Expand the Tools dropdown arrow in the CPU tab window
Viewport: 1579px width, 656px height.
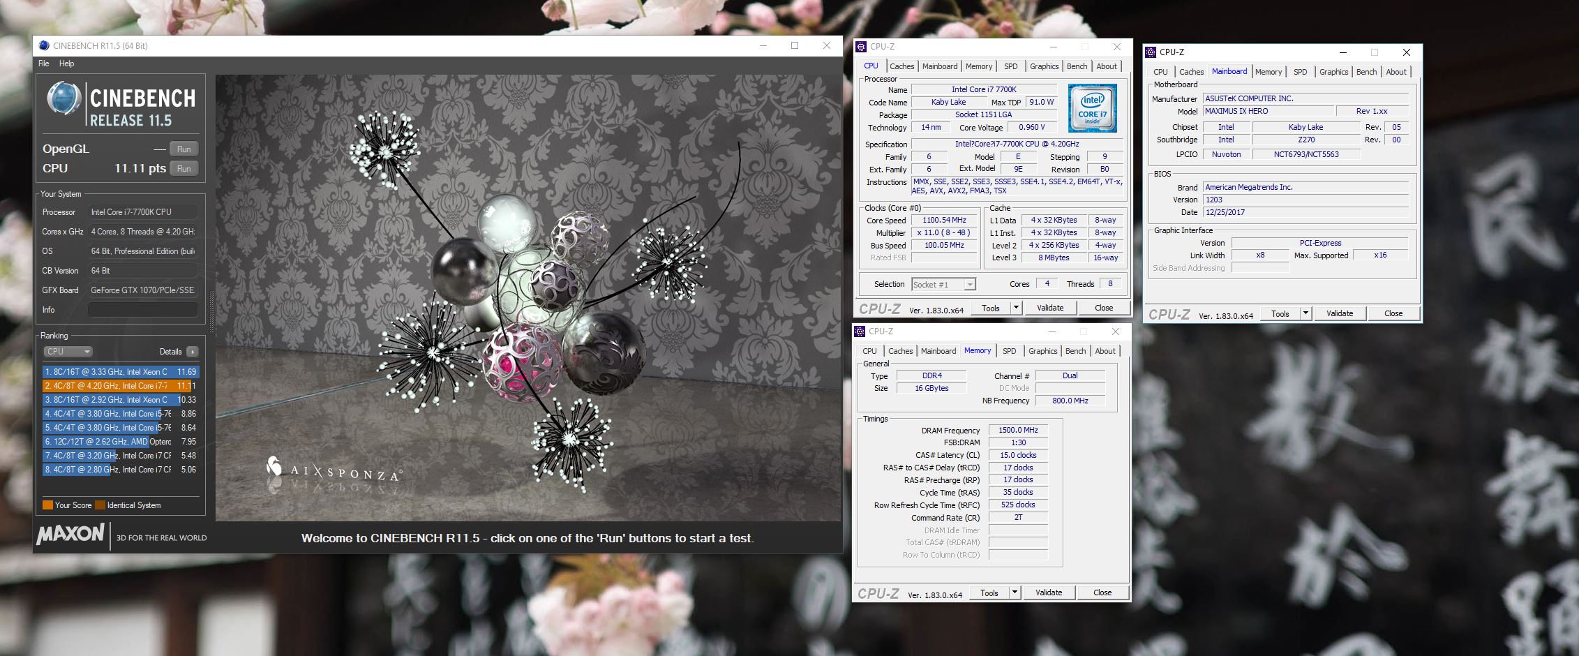click(1016, 308)
